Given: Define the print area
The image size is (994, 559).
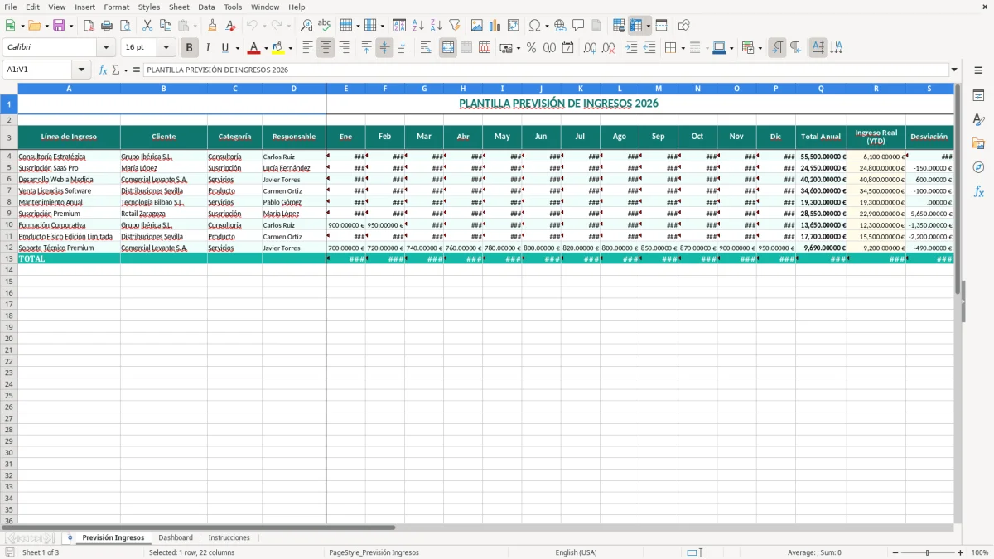Looking at the screenshot, I should coord(619,26).
